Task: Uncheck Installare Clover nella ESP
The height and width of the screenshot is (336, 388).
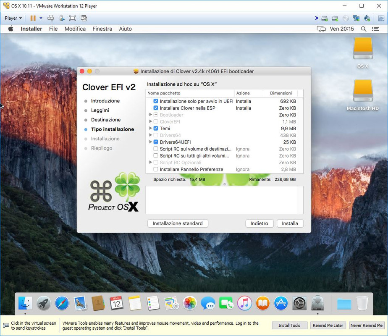Action: point(156,108)
